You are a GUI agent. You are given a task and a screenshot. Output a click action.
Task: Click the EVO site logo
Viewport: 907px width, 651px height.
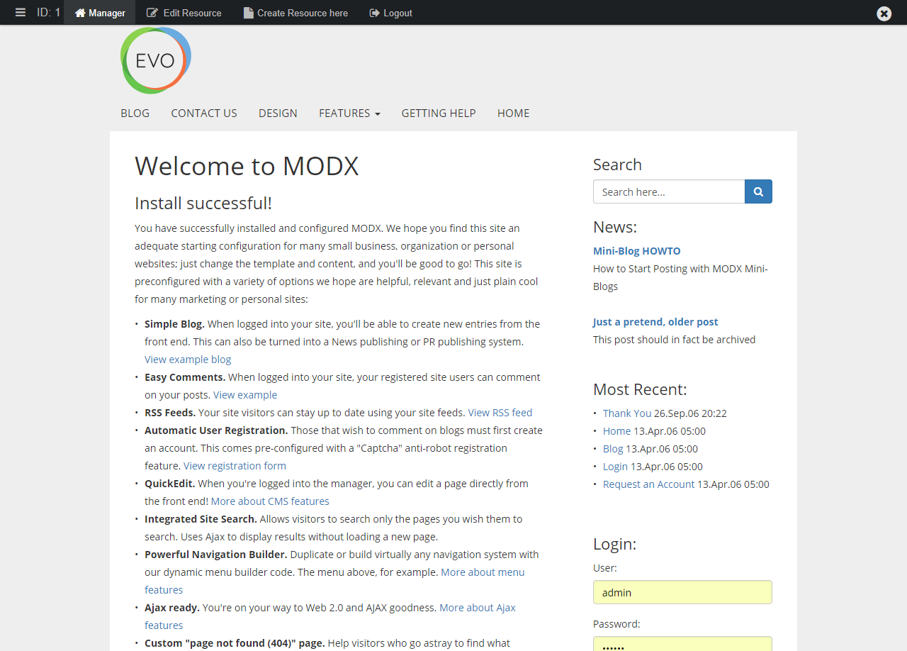click(x=155, y=60)
